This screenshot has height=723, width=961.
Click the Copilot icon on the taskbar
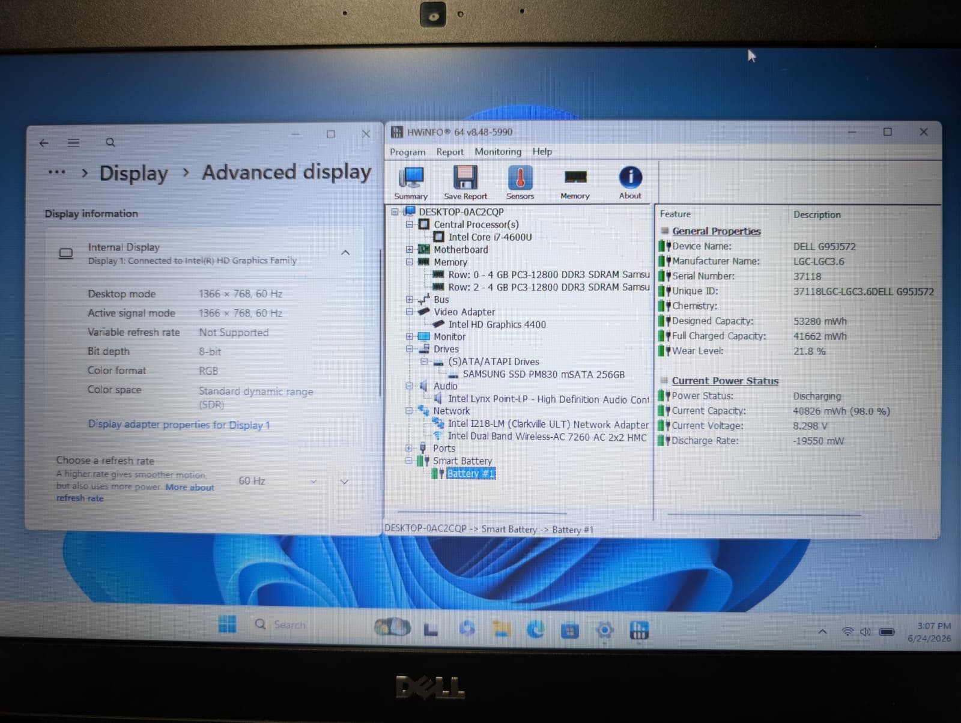[467, 629]
